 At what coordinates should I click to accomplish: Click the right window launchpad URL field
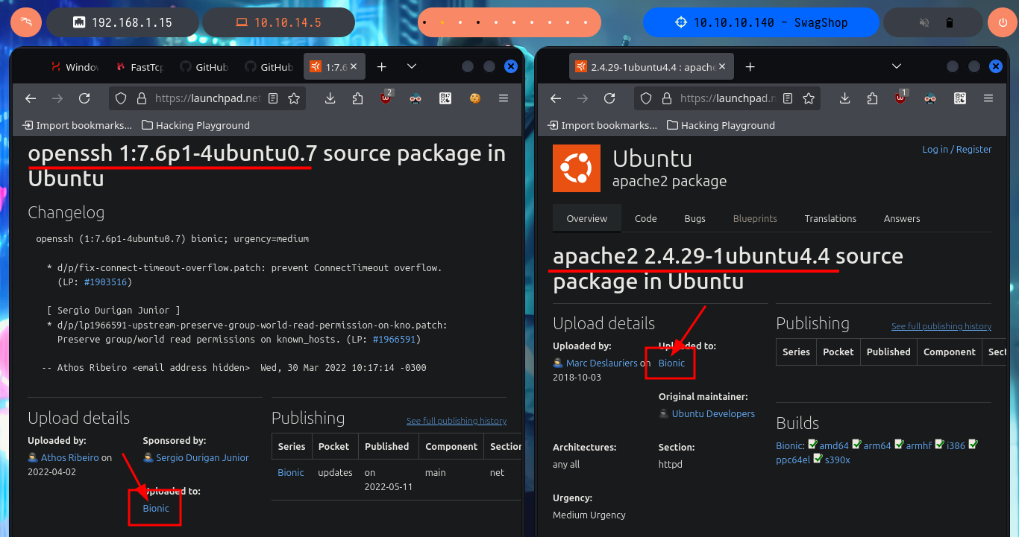[728, 98]
